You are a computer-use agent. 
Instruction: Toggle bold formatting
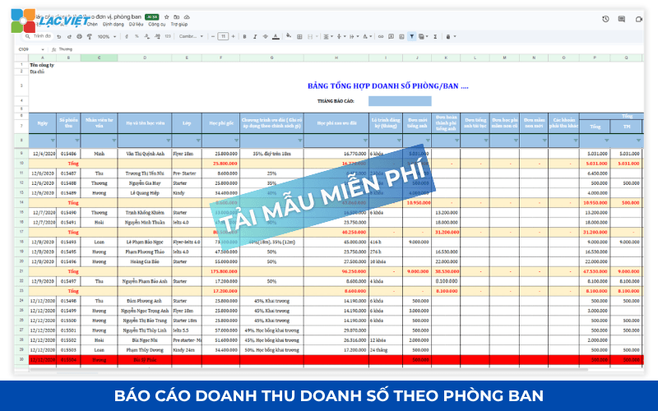[244, 36]
